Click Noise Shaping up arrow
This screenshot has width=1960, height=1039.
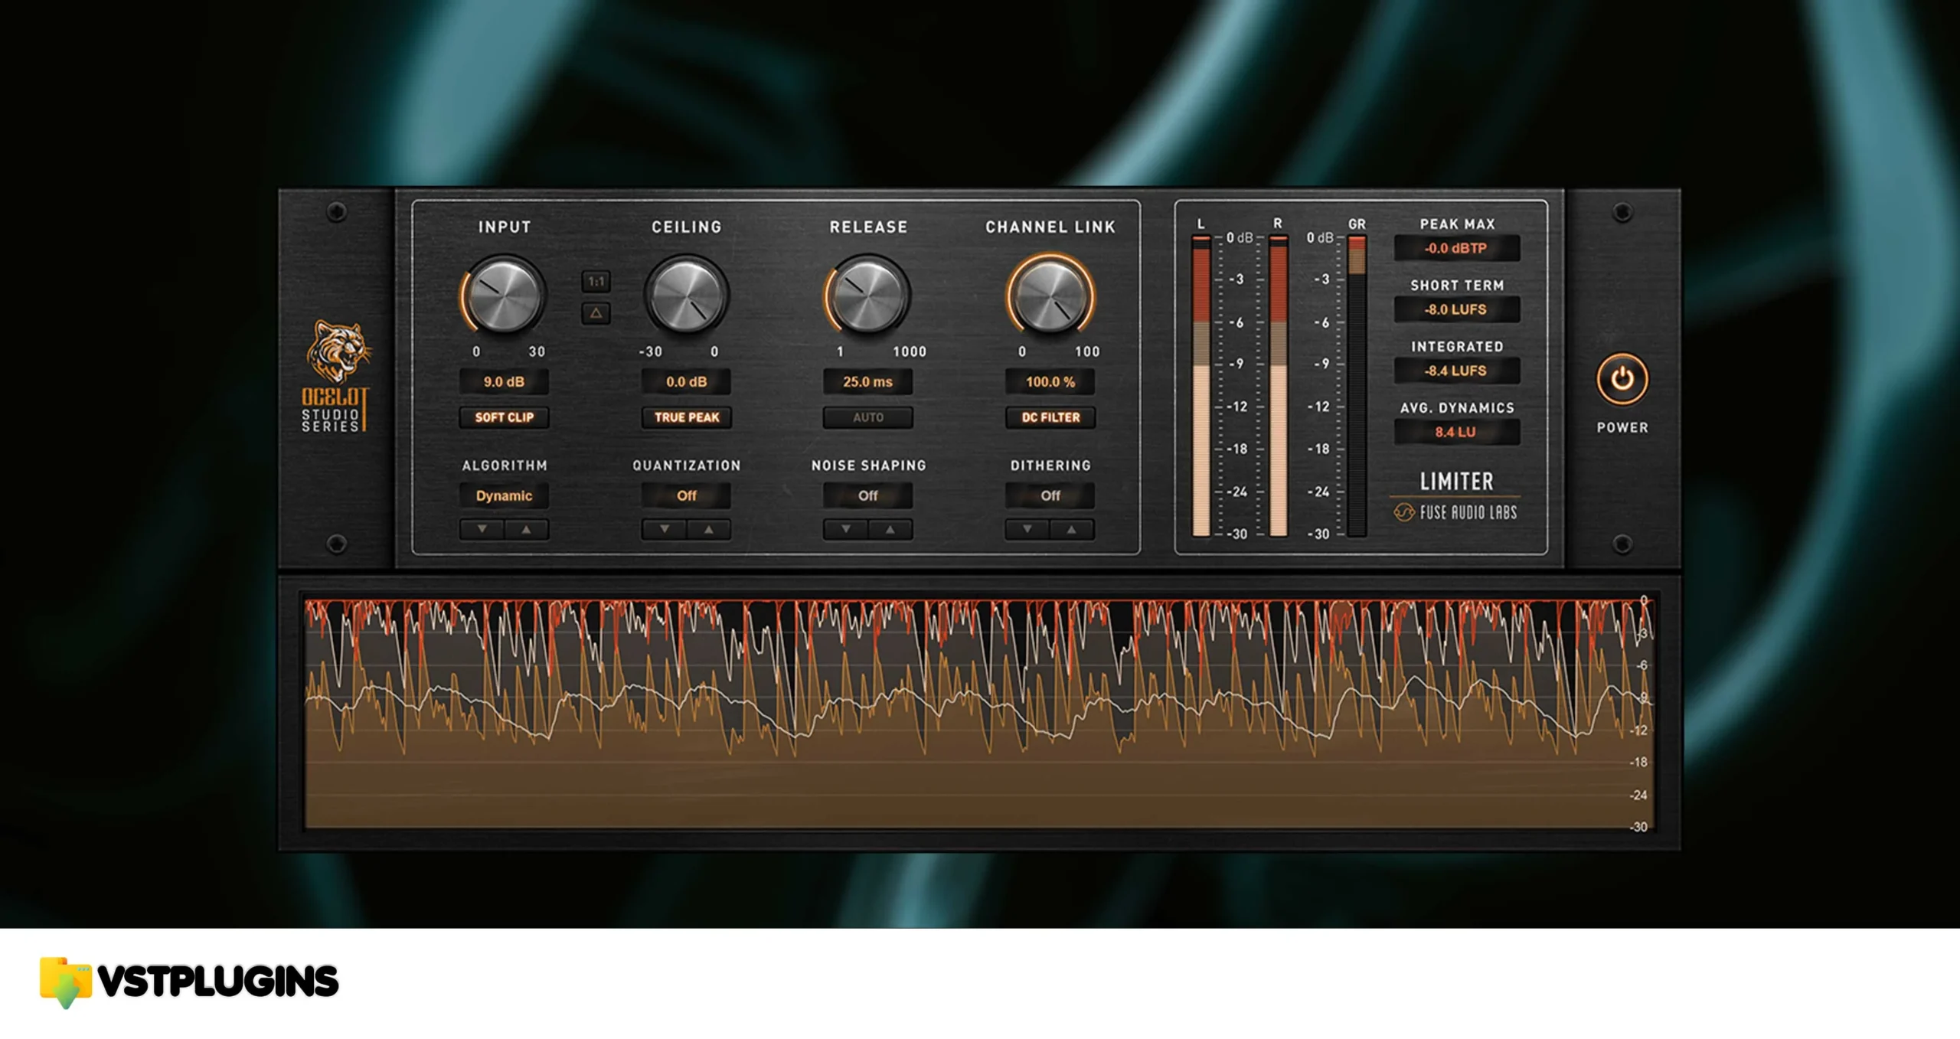pos(890,529)
